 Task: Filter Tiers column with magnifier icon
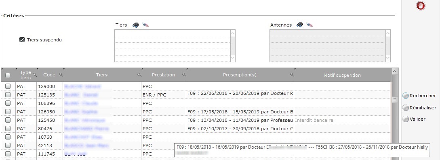(x=139, y=75)
